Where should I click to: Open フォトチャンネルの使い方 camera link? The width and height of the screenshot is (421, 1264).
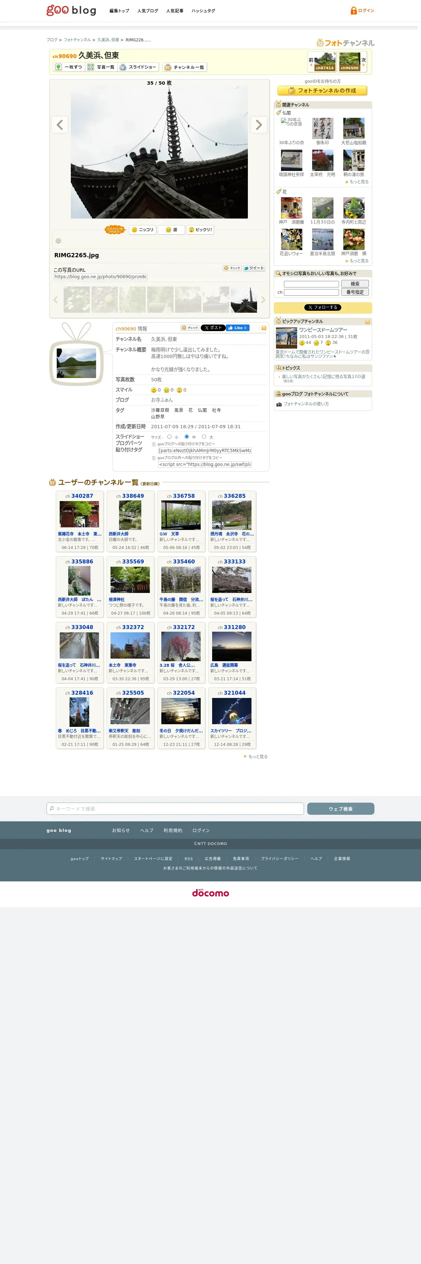click(306, 404)
